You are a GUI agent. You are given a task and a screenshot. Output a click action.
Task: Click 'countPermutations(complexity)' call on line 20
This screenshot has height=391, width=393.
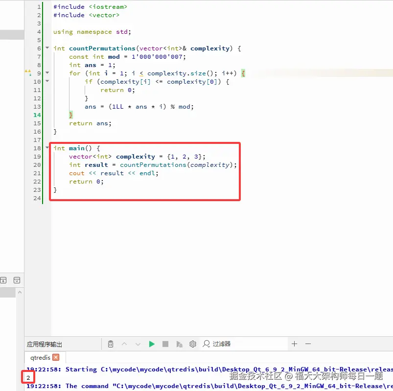pos(176,165)
